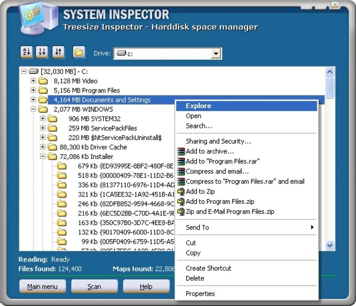Collapse the Installer folder node

[x=43, y=156]
